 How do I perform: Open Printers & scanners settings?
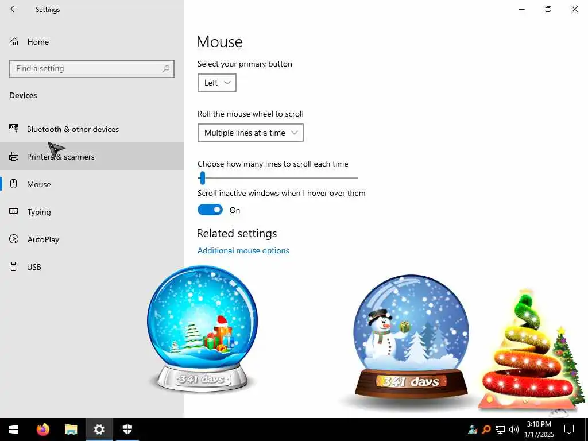pos(92,156)
